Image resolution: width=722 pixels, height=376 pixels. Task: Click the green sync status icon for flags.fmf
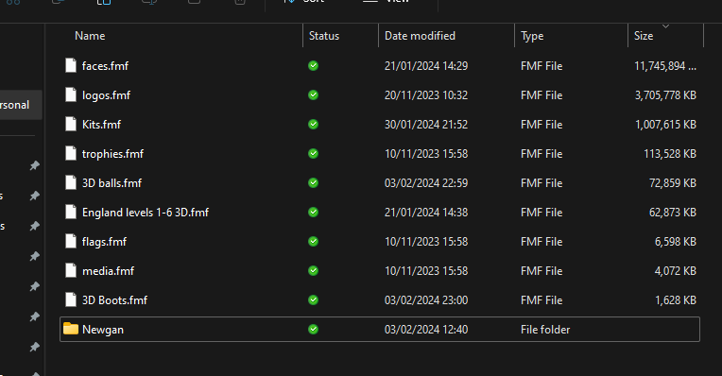pos(313,242)
